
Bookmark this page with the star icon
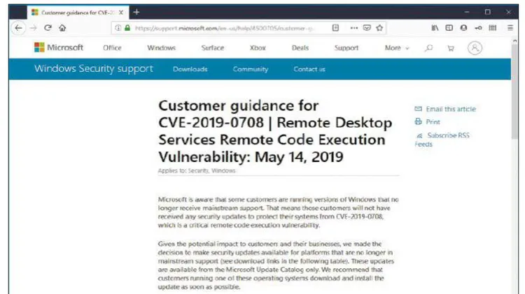pyautogui.click(x=379, y=28)
